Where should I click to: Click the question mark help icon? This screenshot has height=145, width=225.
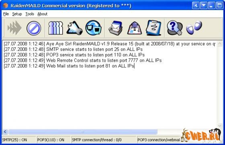click(175, 28)
